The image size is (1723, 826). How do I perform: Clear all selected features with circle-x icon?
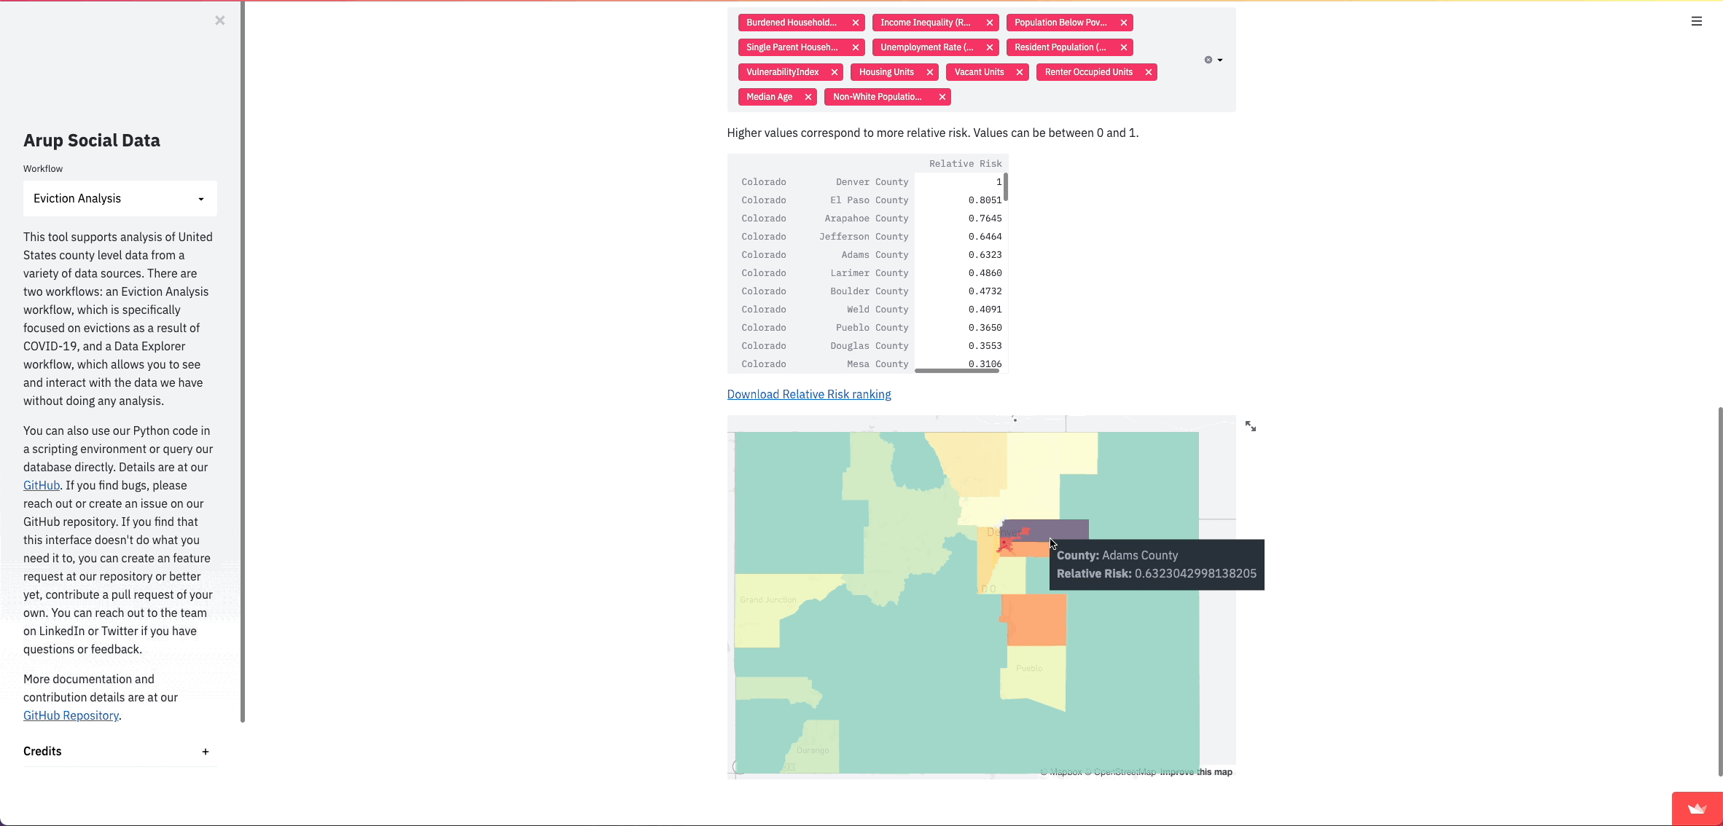point(1208,60)
